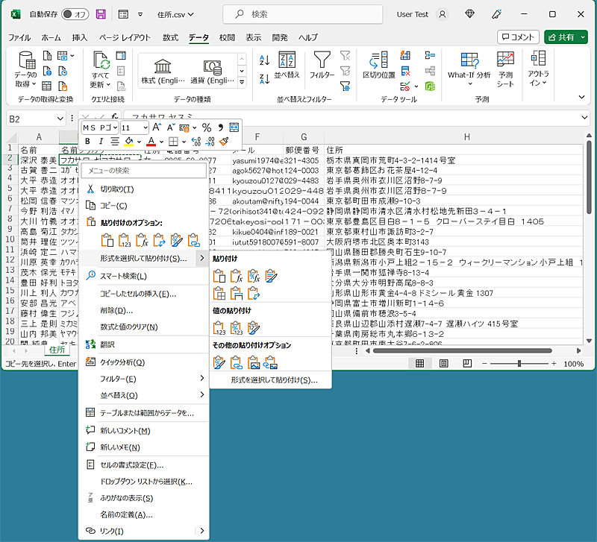Screen dimensions: 597x542
Task: Choose 新しいコメント(M) in the context menu
Action: [x=143, y=431]
